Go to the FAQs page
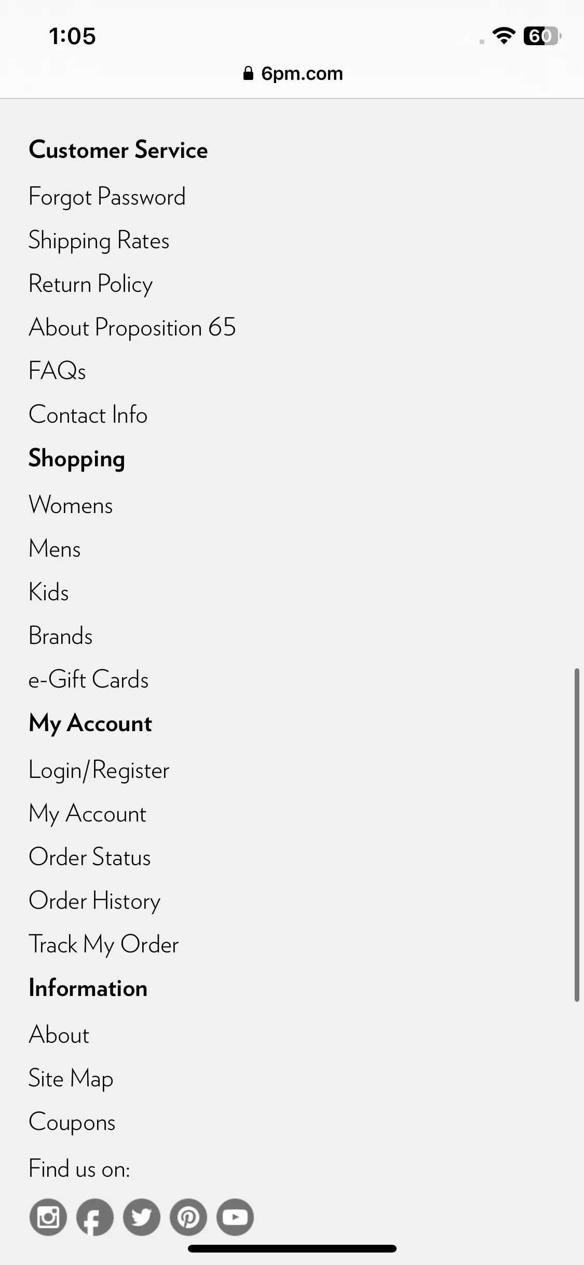This screenshot has height=1265, width=584. (x=57, y=371)
